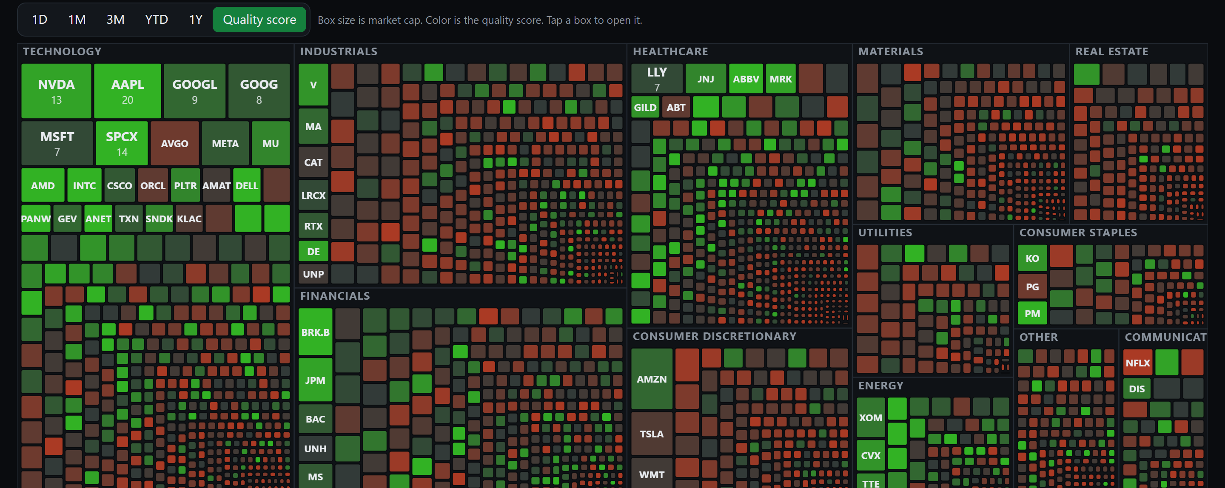Open the MA box in Industrials
Screen dimensions: 1225x488
click(x=313, y=126)
